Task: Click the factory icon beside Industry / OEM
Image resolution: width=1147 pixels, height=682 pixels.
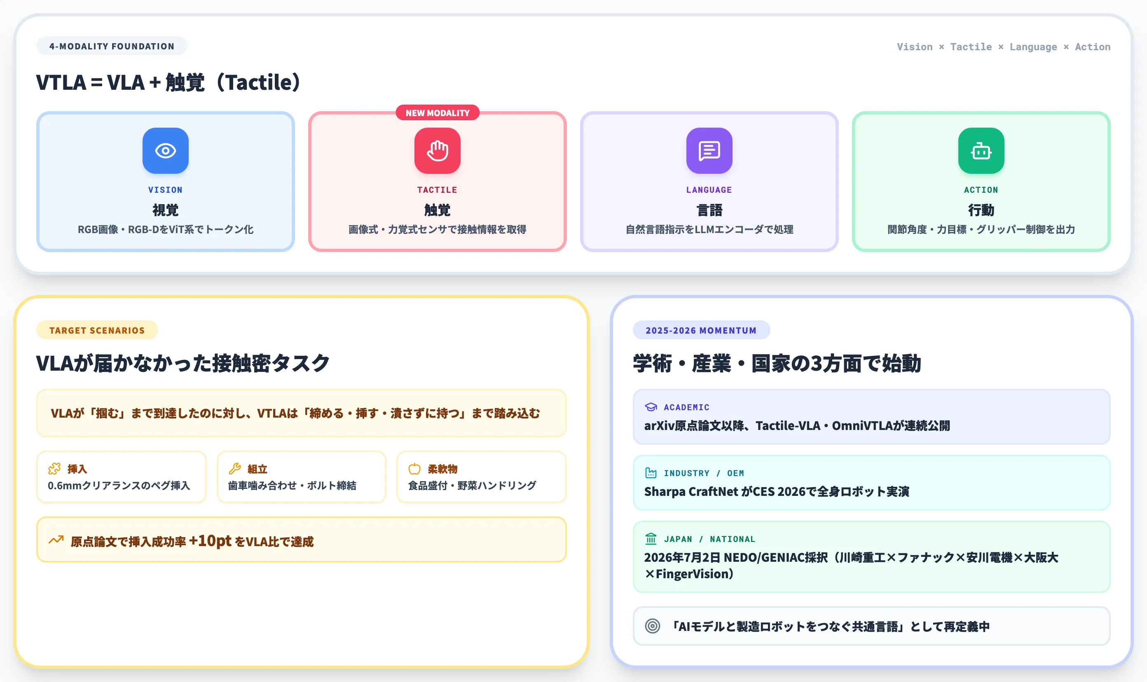Action: pos(651,473)
